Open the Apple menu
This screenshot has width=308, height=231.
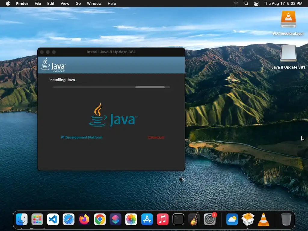tap(8, 4)
